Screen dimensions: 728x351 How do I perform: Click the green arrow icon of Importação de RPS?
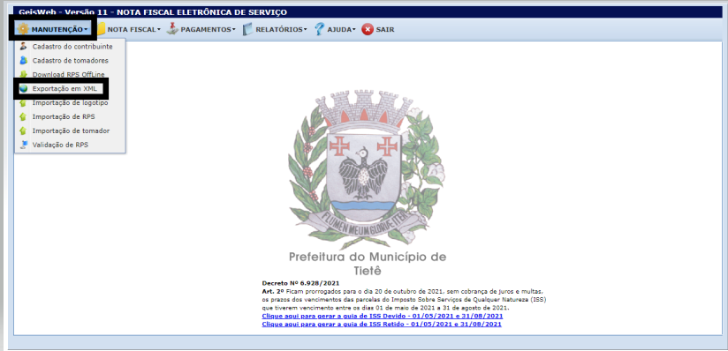tap(23, 116)
